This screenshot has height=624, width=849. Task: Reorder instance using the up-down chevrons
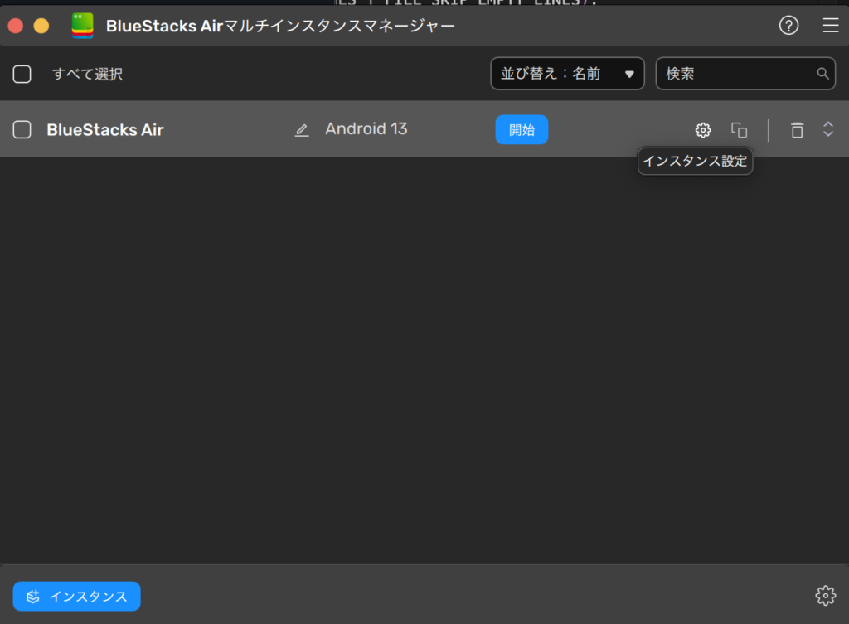coord(828,129)
